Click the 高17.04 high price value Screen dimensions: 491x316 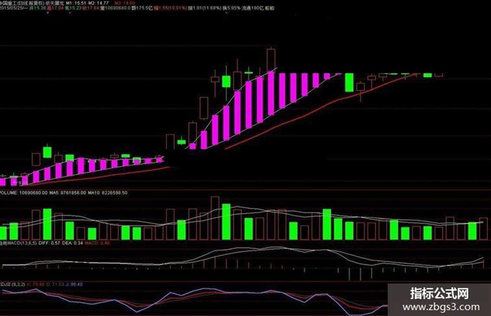tap(55, 8)
